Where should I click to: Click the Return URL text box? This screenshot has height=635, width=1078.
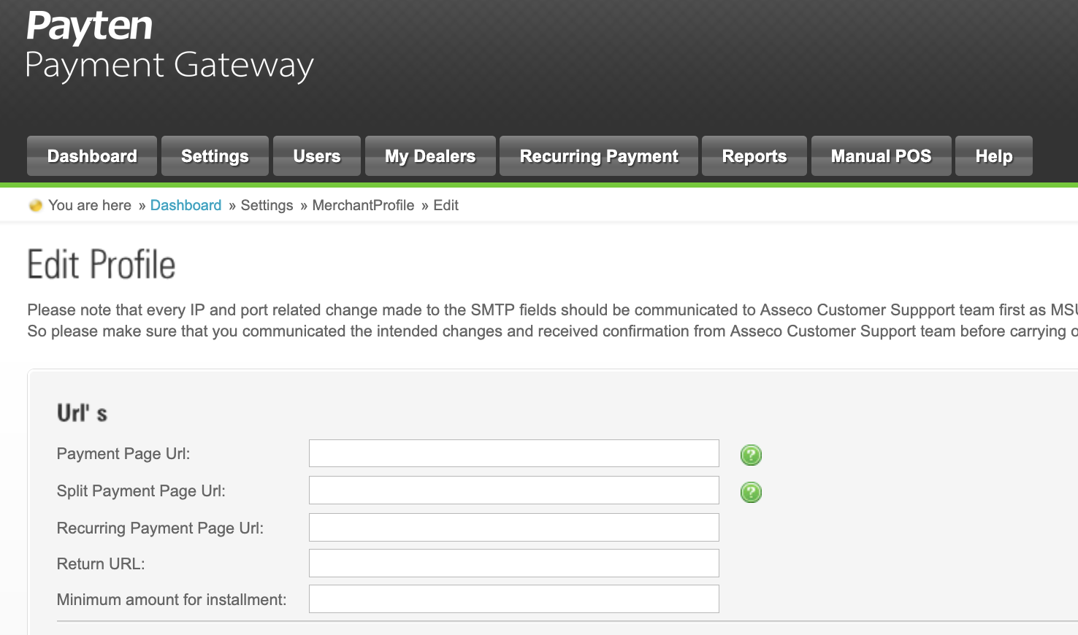coord(513,563)
